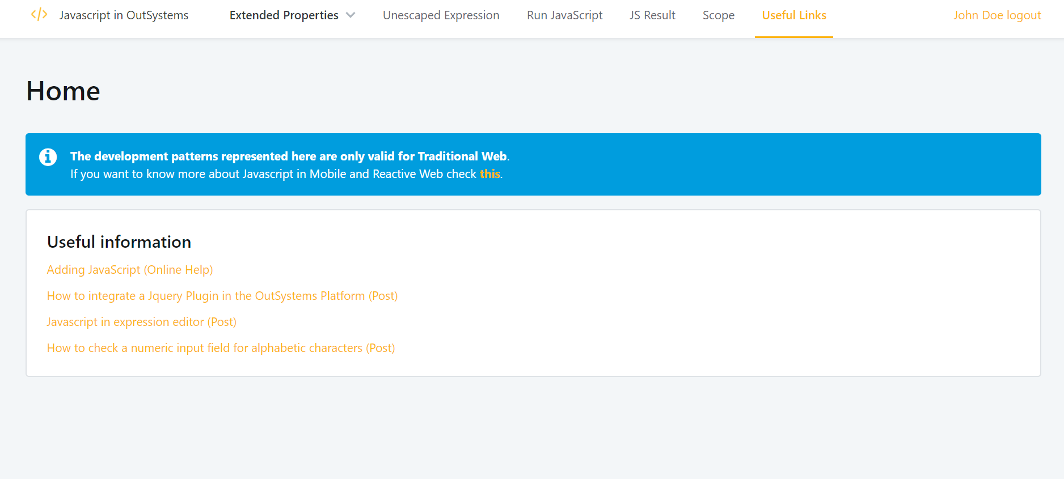The height and width of the screenshot is (479, 1064).
Task: Click the Home page heading
Action: click(64, 91)
